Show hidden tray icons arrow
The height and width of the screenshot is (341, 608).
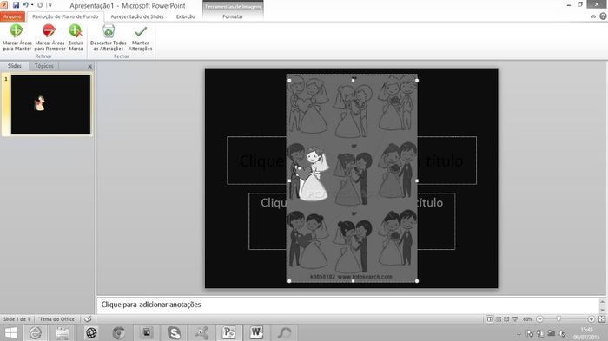pos(519,334)
